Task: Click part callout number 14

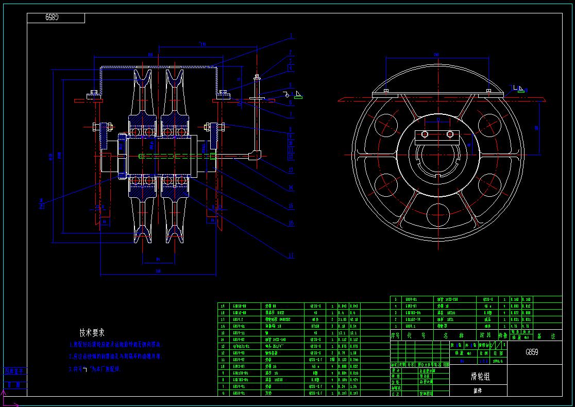Action: [291, 188]
